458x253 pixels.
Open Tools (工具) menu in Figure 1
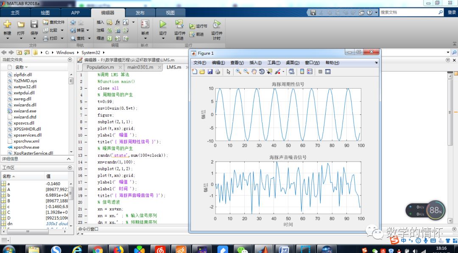tap(274, 63)
